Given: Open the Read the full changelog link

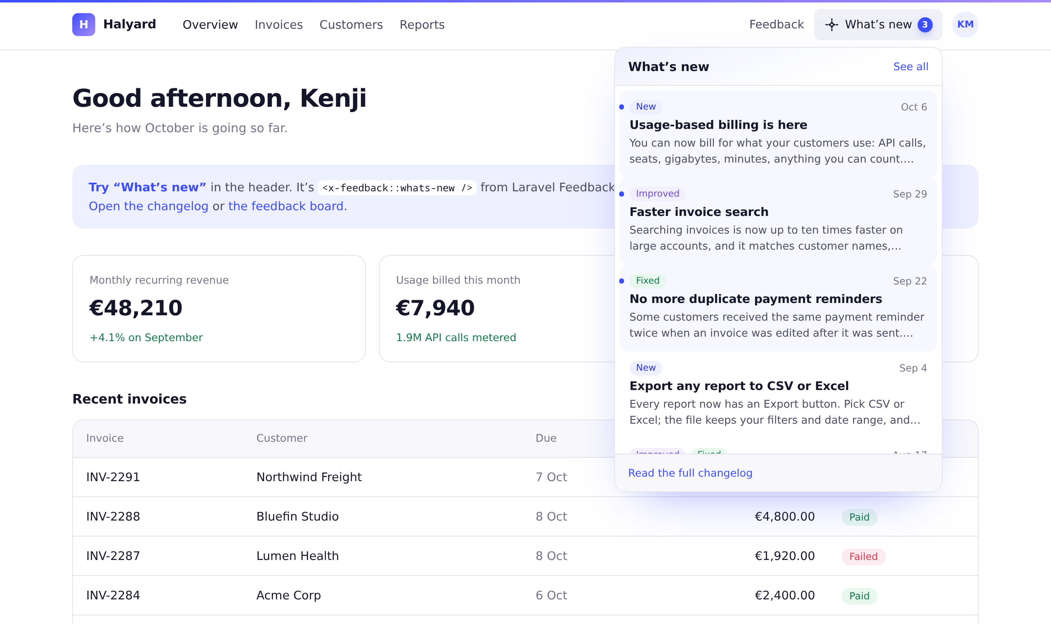Looking at the screenshot, I should pos(690,473).
